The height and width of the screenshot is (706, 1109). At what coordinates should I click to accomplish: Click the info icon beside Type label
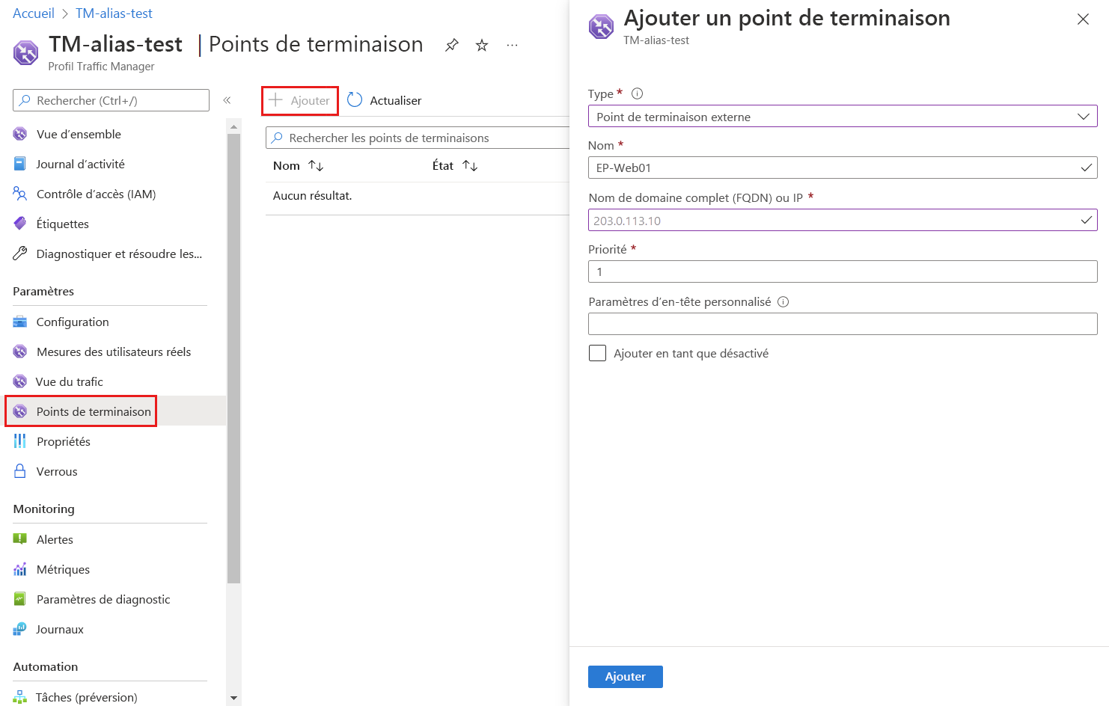point(637,93)
